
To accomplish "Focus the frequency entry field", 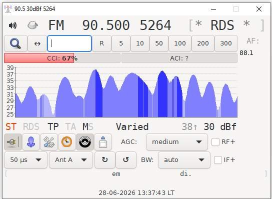I will click(69, 43).
